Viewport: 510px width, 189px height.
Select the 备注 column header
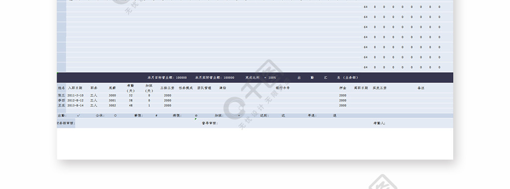pos(421,88)
